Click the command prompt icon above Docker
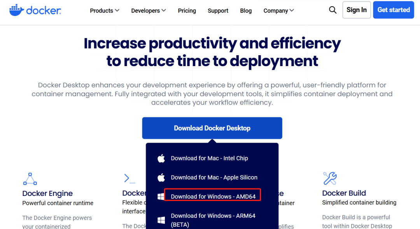 point(129,178)
